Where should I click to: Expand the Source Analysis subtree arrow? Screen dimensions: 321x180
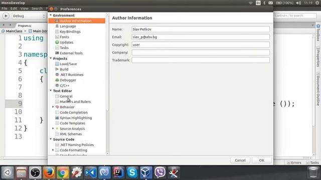(x=53, y=128)
